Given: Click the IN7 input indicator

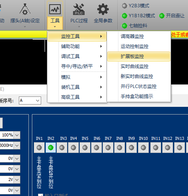Looking at the screenshot, I should 108,148.
